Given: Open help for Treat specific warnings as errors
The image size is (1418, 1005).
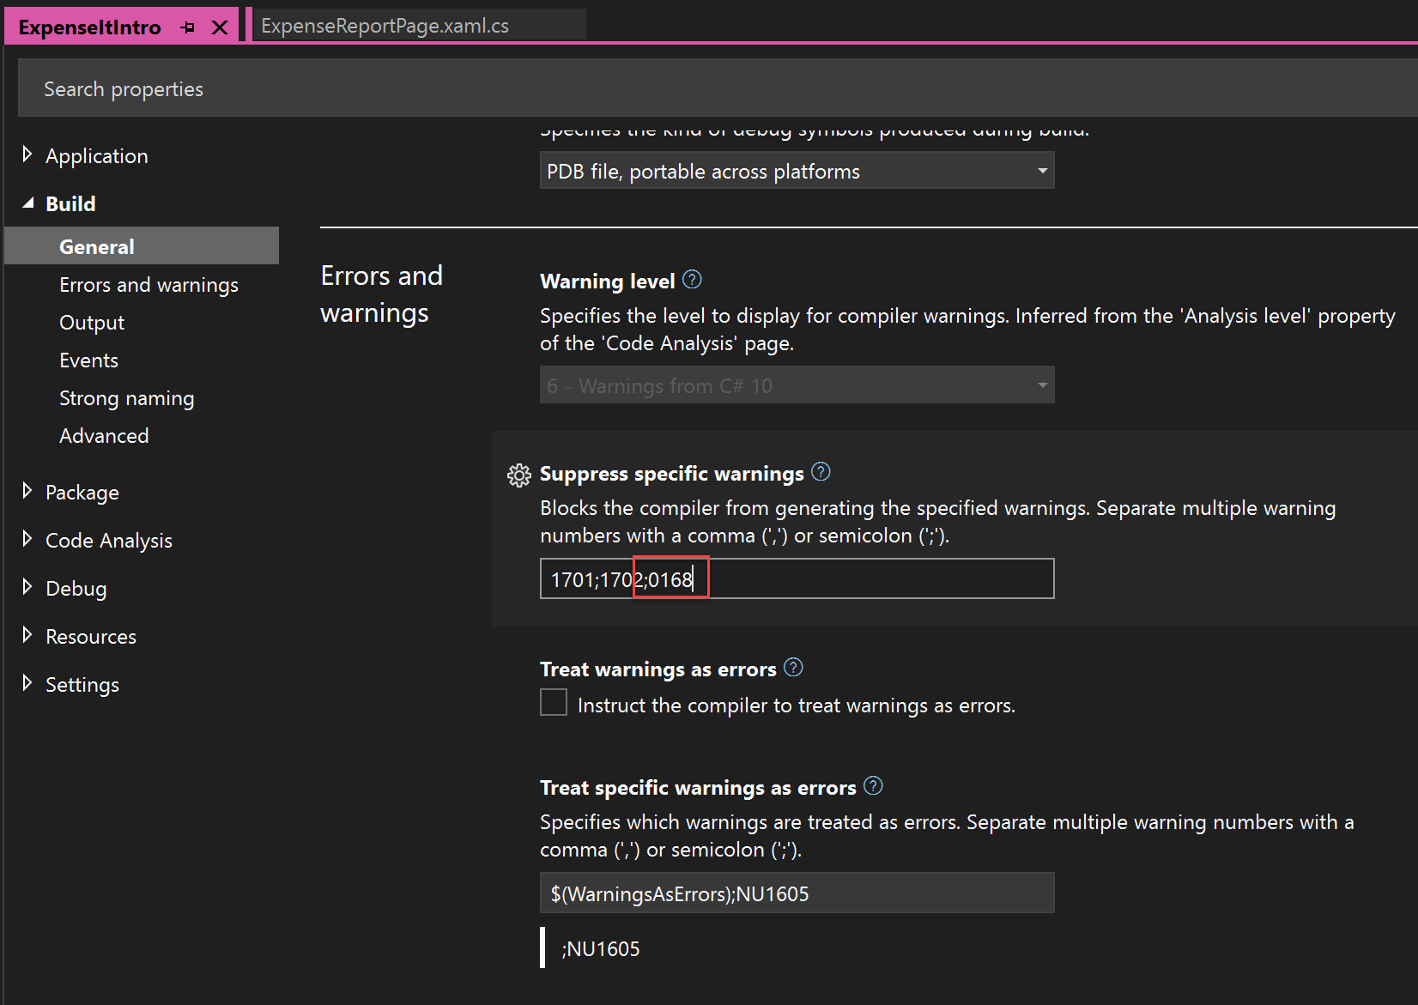Looking at the screenshot, I should [873, 786].
